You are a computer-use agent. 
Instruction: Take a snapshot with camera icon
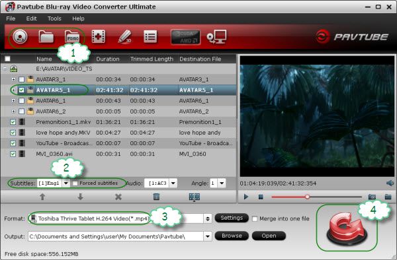(x=372, y=197)
